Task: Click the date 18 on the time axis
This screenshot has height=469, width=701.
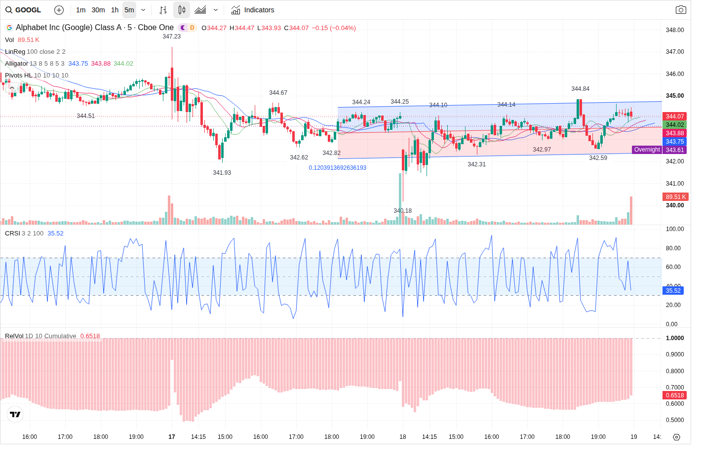Action: click(403, 437)
